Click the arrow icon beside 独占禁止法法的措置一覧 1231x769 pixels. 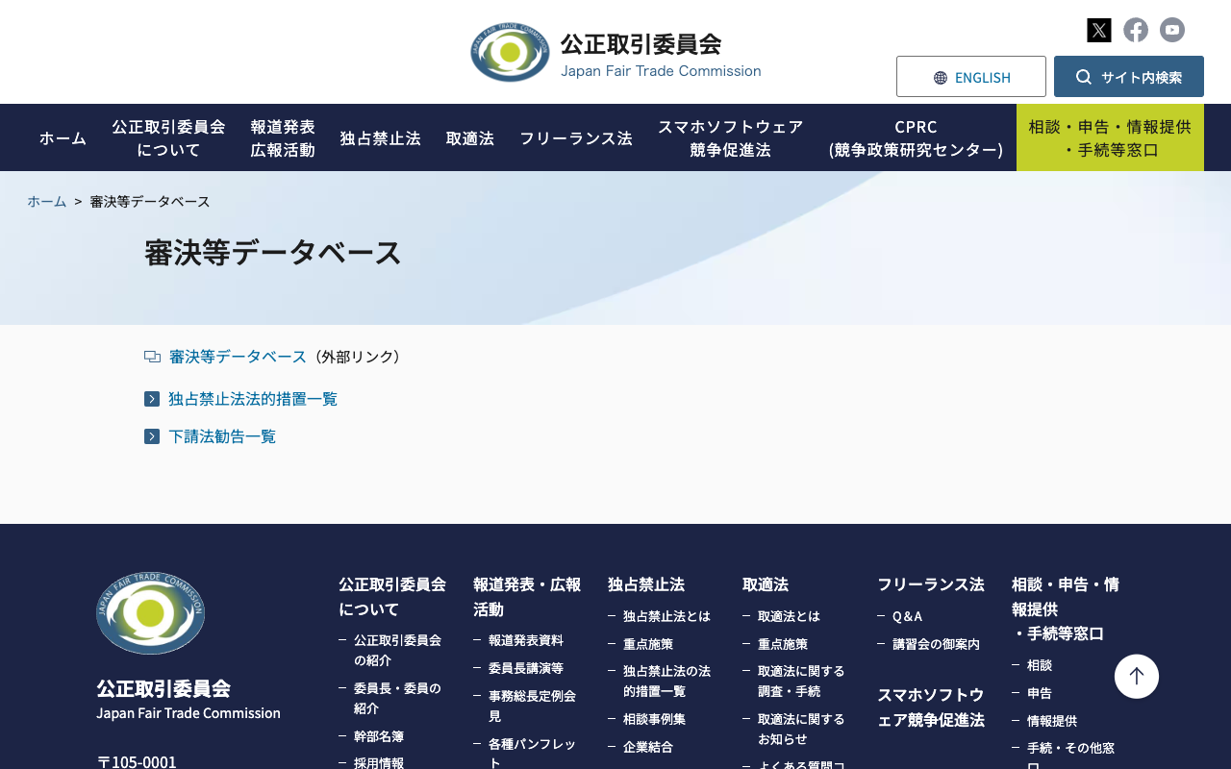coord(152,399)
